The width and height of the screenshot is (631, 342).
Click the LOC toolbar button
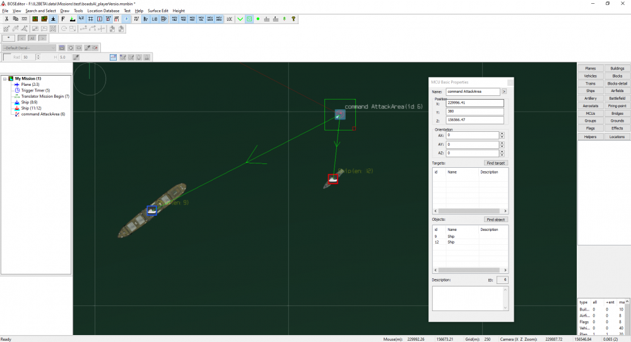tap(229, 19)
